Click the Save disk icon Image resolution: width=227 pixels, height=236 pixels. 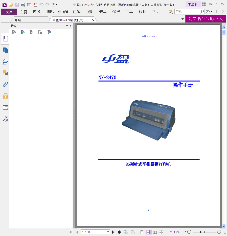[x=17, y=5]
